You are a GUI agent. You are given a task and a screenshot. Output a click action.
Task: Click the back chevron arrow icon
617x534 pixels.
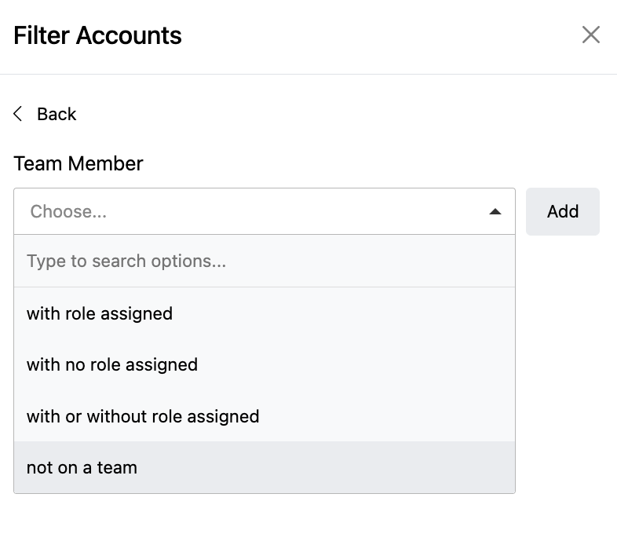[18, 114]
